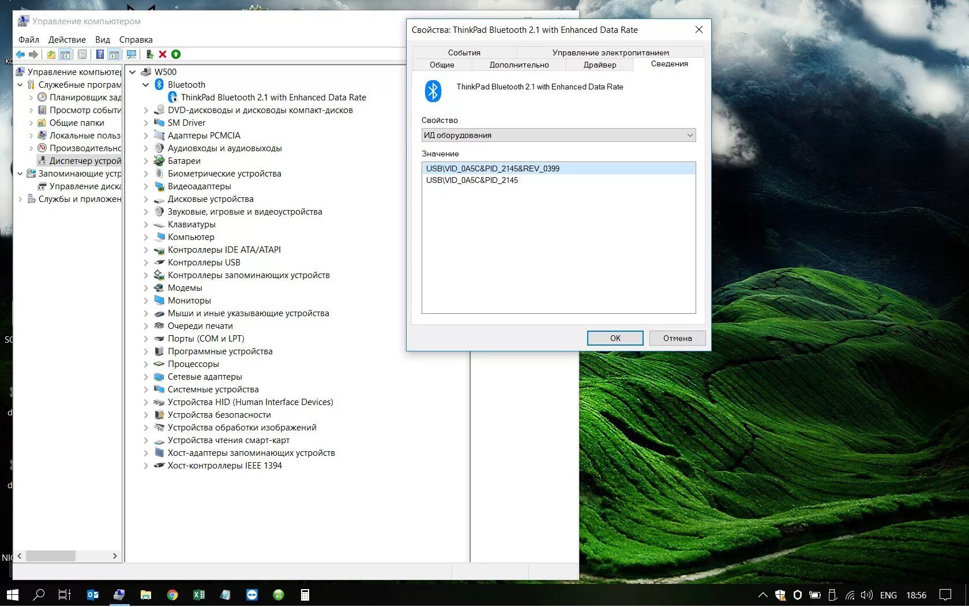Click the volume speaker tray icon
Image resolution: width=969 pixels, height=607 pixels.
[x=866, y=595]
